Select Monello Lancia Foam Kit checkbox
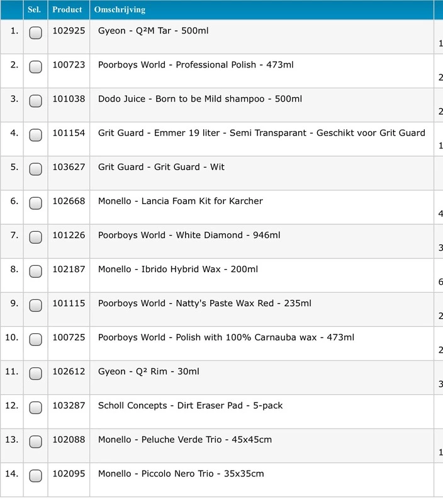This screenshot has height=504, width=443. (x=35, y=203)
